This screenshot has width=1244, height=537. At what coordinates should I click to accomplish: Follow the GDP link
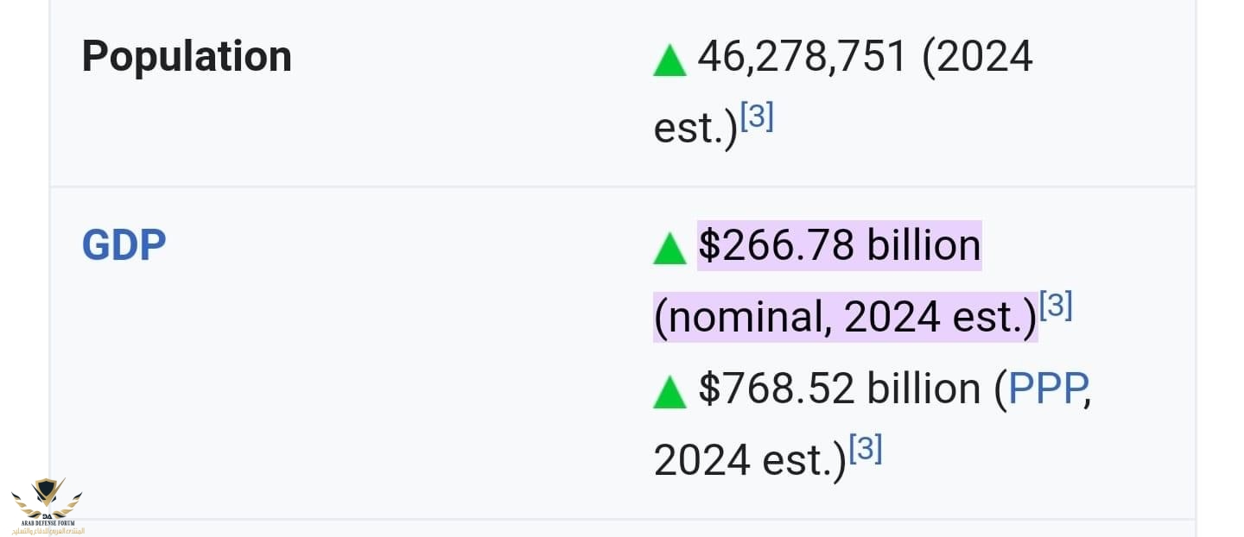click(x=124, y=245)
